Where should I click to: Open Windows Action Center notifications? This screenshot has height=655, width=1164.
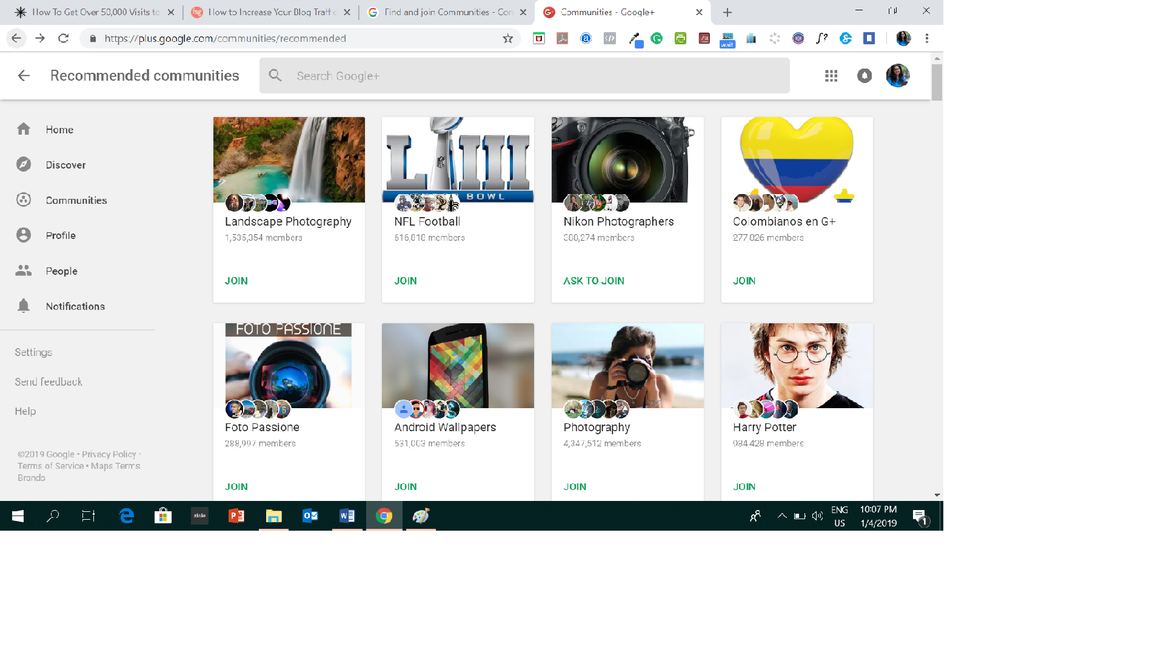click(920, 516)
